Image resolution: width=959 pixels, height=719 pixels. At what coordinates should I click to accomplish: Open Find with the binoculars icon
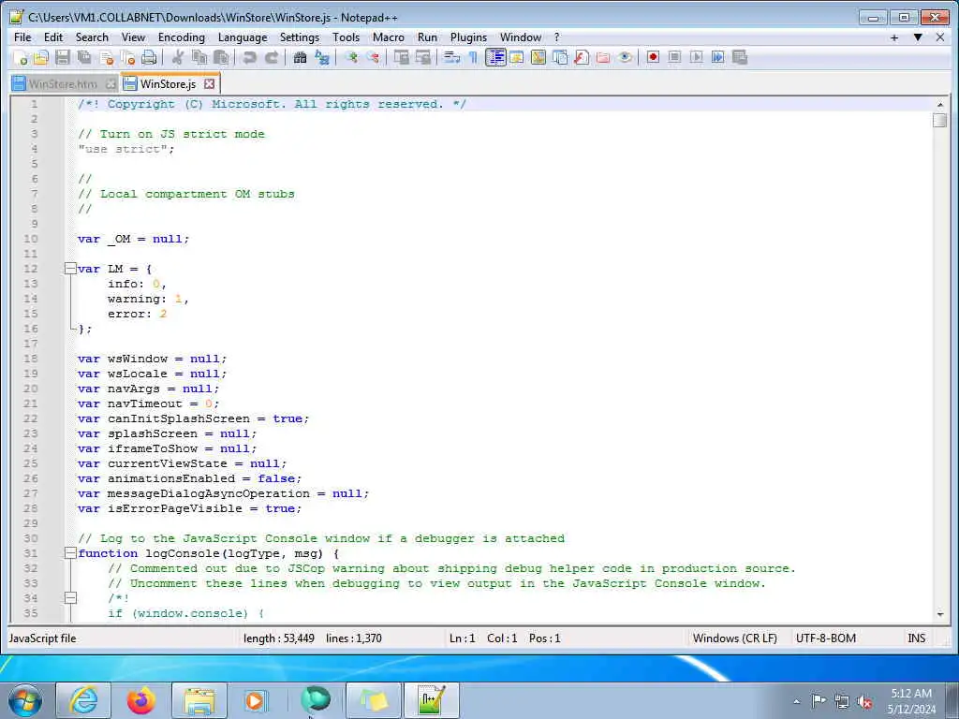point(300,57)
